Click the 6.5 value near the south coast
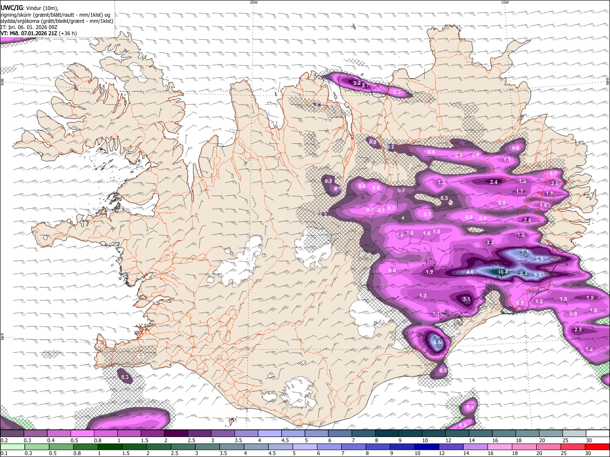610x457 pixels. (x=437, y=342)
